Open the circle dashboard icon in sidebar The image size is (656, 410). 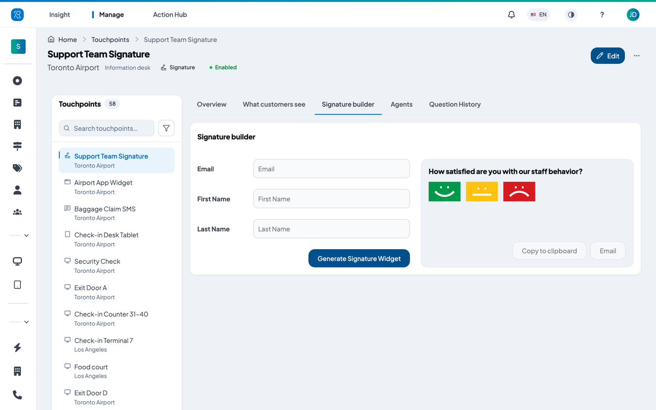pos(17,81)
